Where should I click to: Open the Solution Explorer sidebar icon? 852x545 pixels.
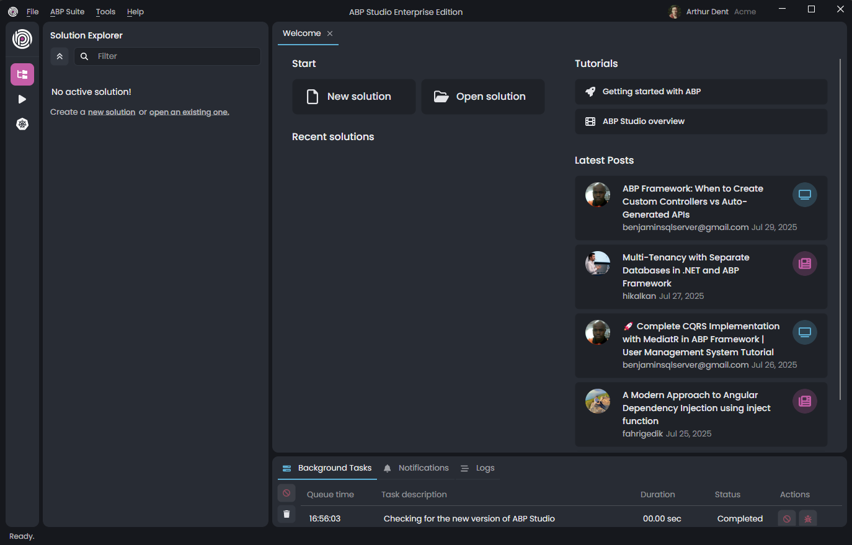coord(22,74)
